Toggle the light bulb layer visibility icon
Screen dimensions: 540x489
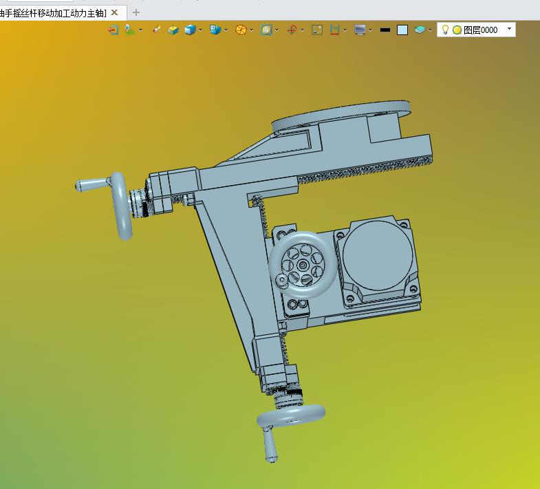coord(445,30)
